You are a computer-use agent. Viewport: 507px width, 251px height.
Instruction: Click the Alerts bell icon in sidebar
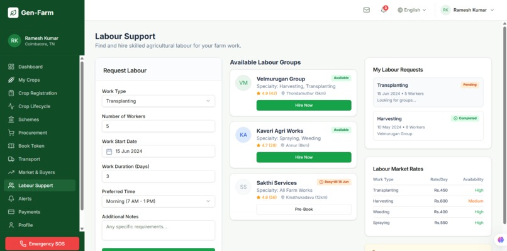coord(11,199)
